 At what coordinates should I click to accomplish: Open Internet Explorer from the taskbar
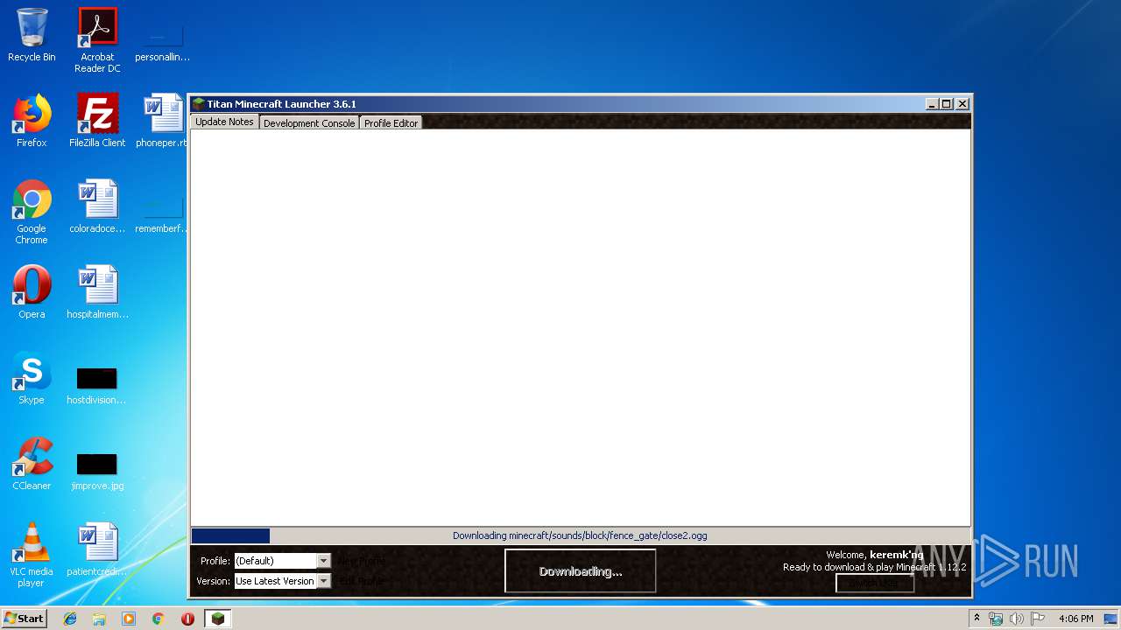point(70,619)
